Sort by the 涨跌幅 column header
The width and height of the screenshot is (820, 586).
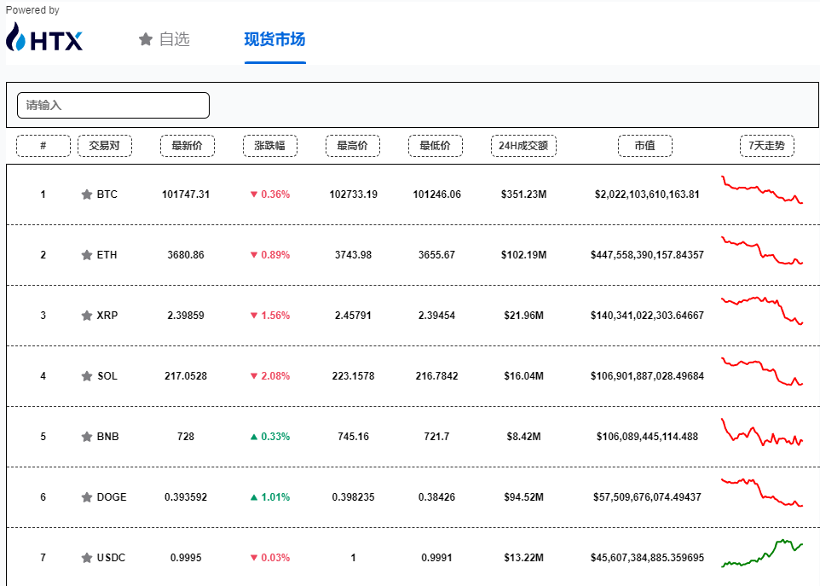pos(269,145)
